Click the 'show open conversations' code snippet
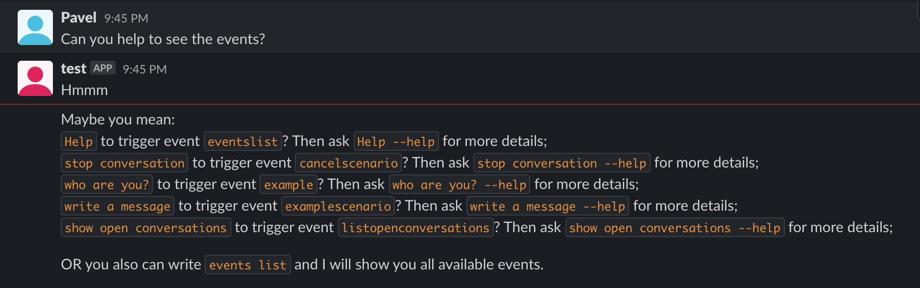The height and width of the screenshot is (288, 920). pyautogui.click(x=146, y=228)
